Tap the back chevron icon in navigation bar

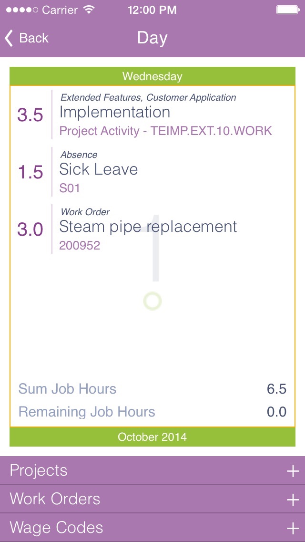coord(8,37)
